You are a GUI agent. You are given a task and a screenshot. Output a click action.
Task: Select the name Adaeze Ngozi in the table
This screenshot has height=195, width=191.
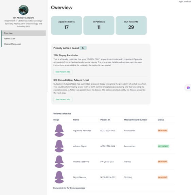tap(80, 146)
